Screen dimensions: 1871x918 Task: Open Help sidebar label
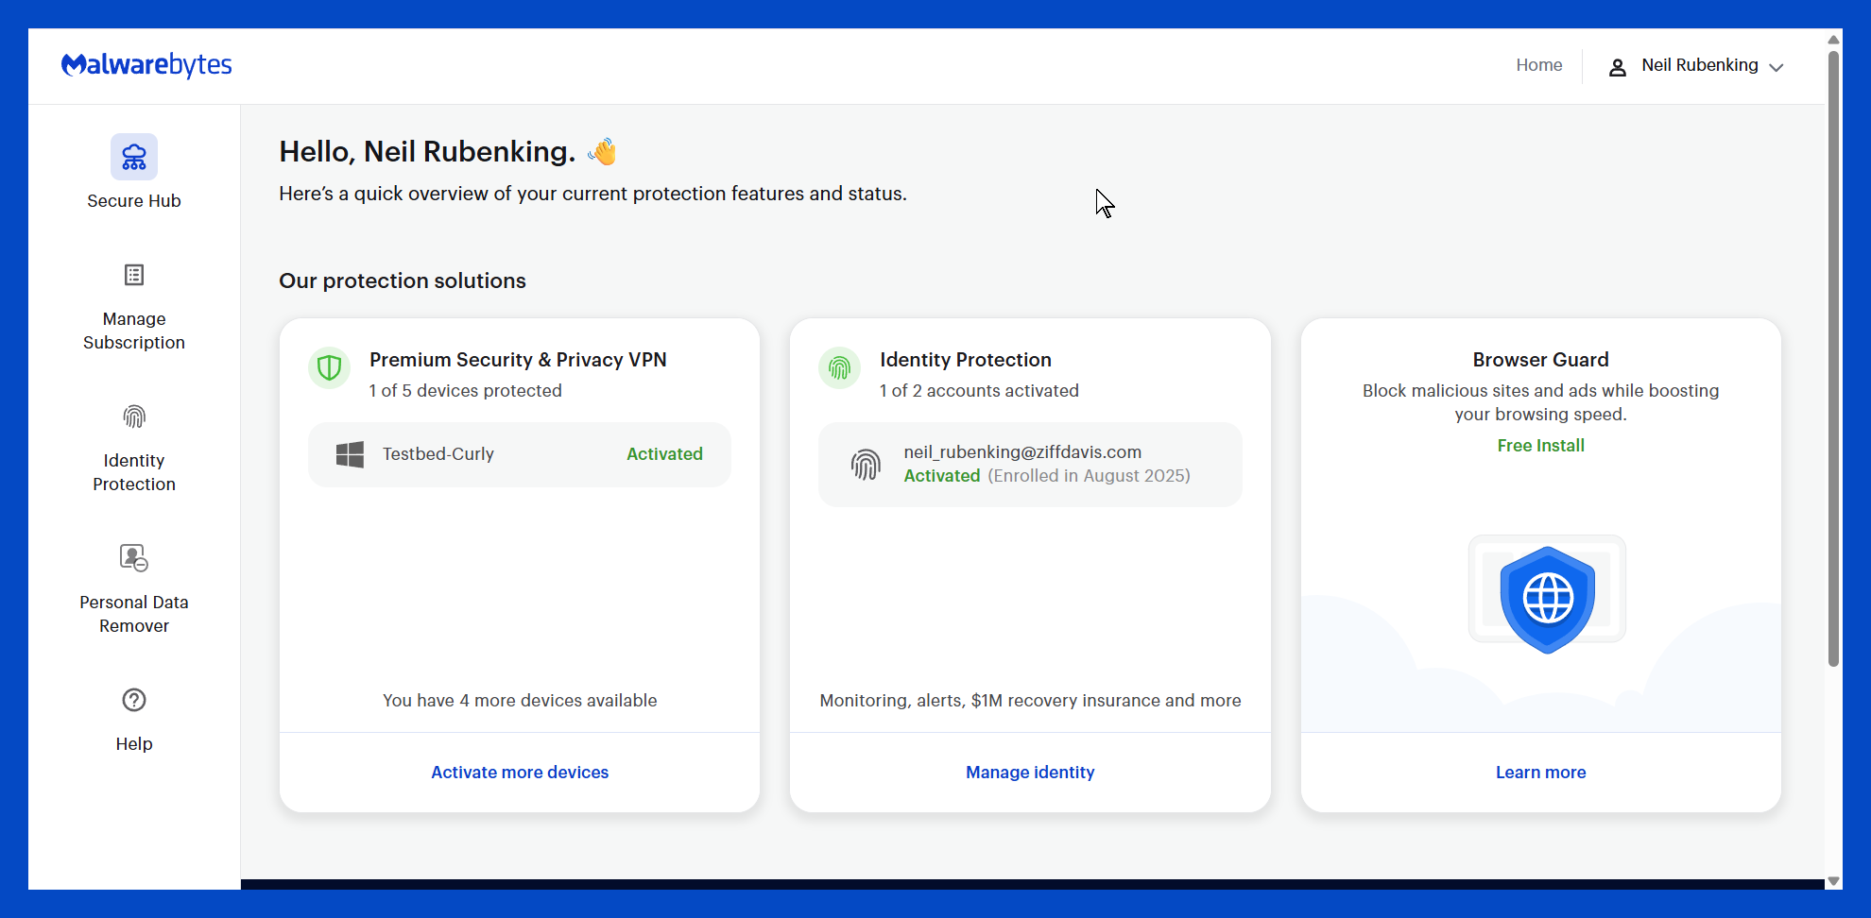pyautogui.click(x=134, y=744)
